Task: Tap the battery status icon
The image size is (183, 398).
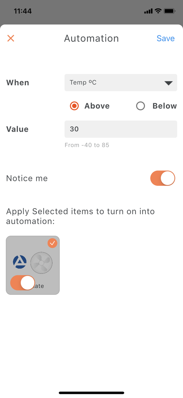Action: (x=170, y=11)
